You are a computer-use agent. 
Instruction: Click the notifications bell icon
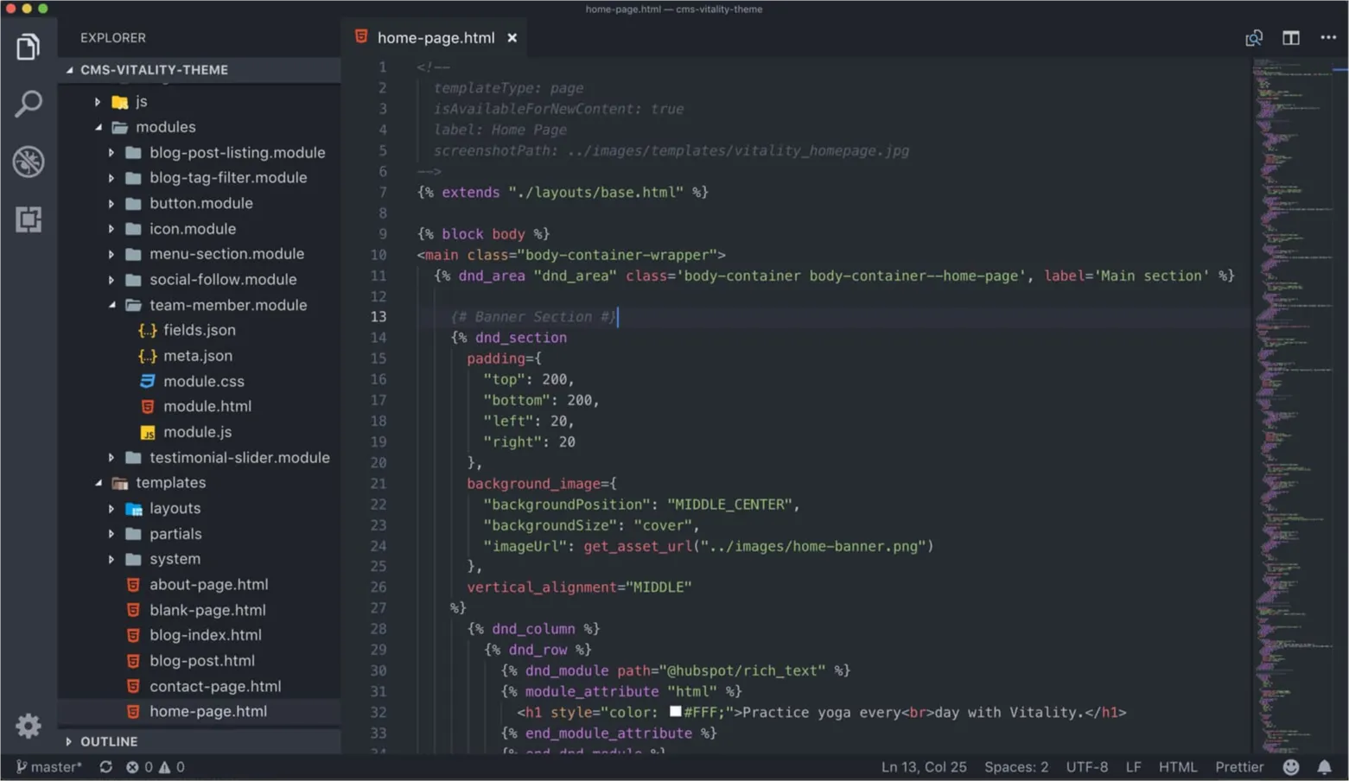(1324, 767)
